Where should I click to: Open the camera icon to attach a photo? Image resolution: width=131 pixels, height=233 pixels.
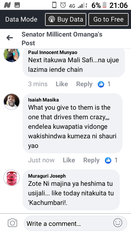tap(13, 223)
